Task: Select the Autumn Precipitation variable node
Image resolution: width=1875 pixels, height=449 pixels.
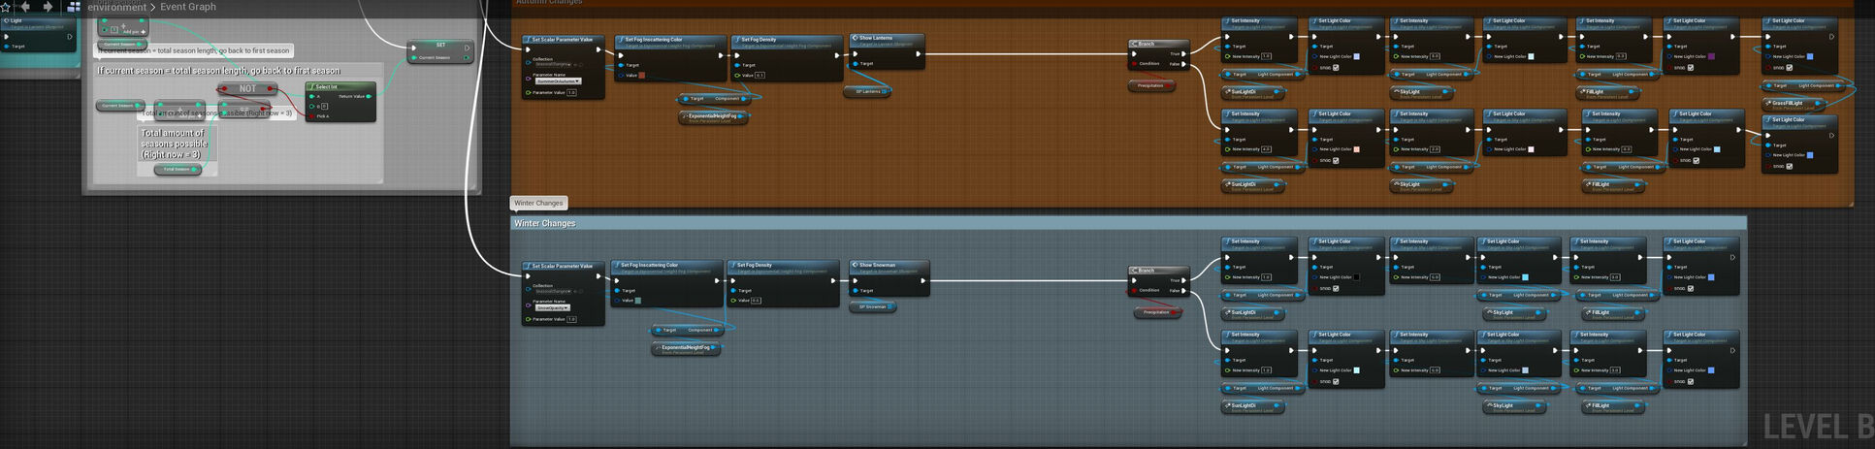Action: coord(1151,85)
